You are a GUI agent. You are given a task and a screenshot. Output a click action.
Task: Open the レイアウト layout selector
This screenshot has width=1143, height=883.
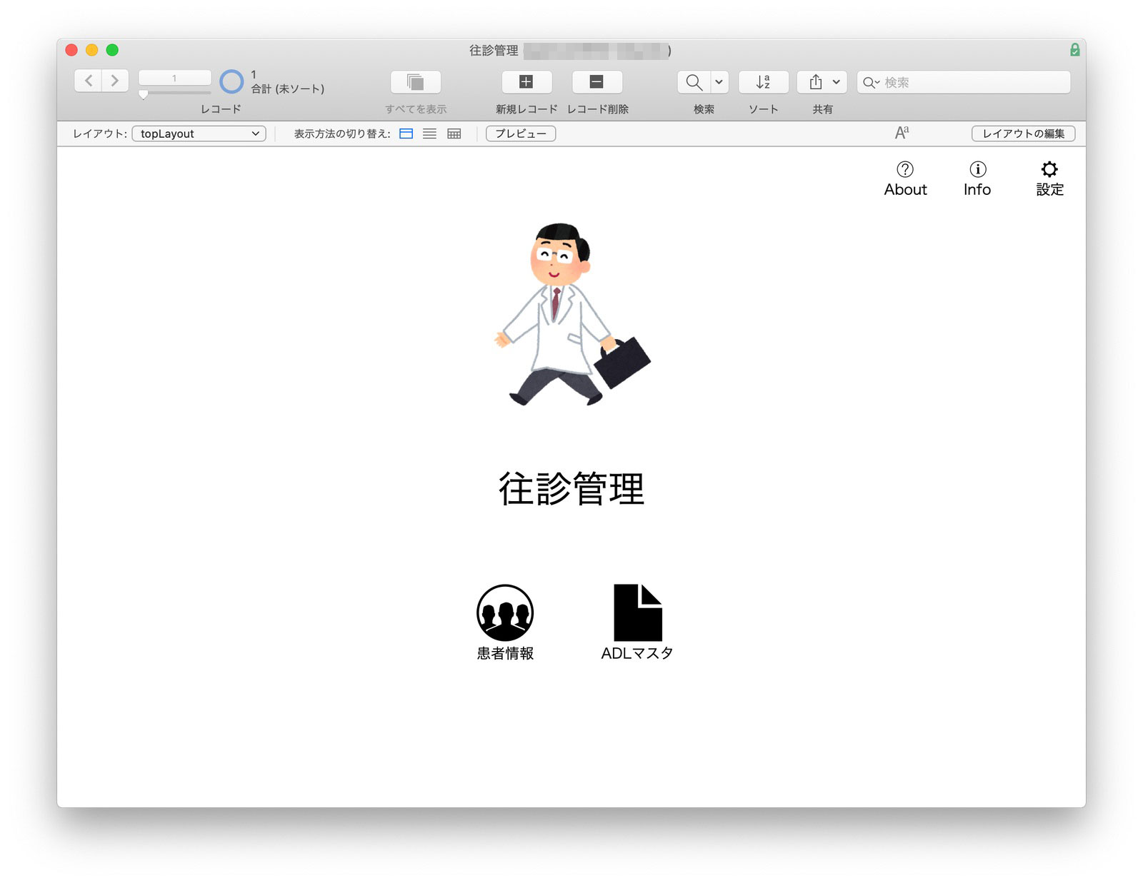pyautogui.click(x=199, y=133)
